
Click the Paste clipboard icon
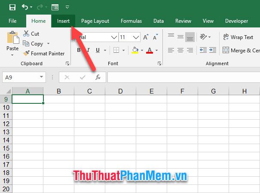[x=13, y=37]
